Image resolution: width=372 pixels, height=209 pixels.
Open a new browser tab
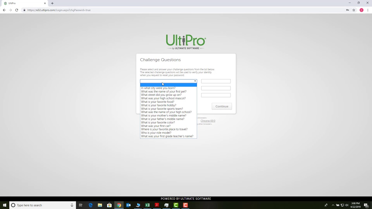pos(52,3)
